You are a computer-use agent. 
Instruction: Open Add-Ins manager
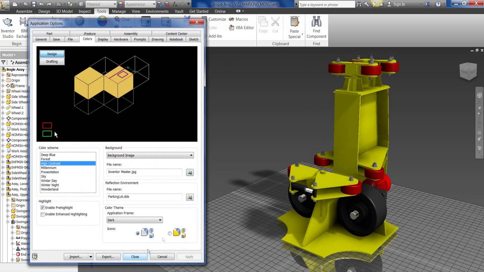[x=215, y=36]
